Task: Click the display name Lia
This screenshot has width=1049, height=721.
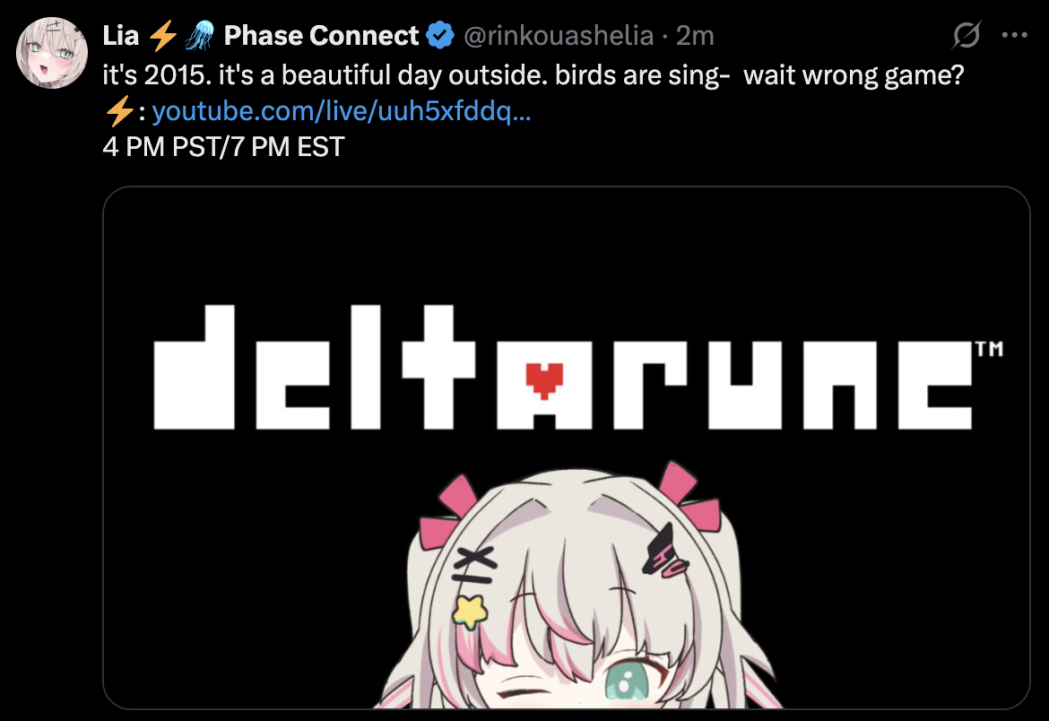Action: tap(120, 36)
